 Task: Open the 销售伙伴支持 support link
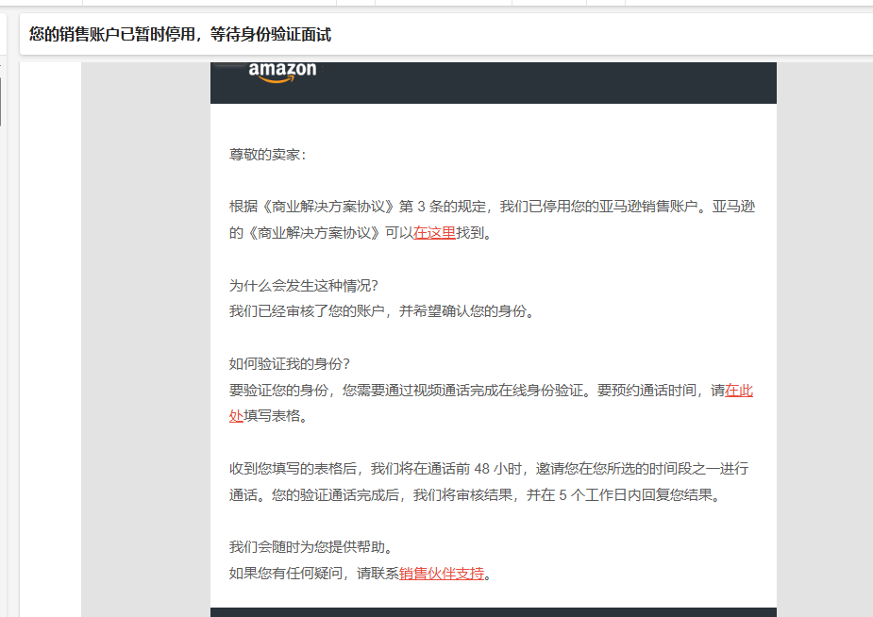click(442, 573)
